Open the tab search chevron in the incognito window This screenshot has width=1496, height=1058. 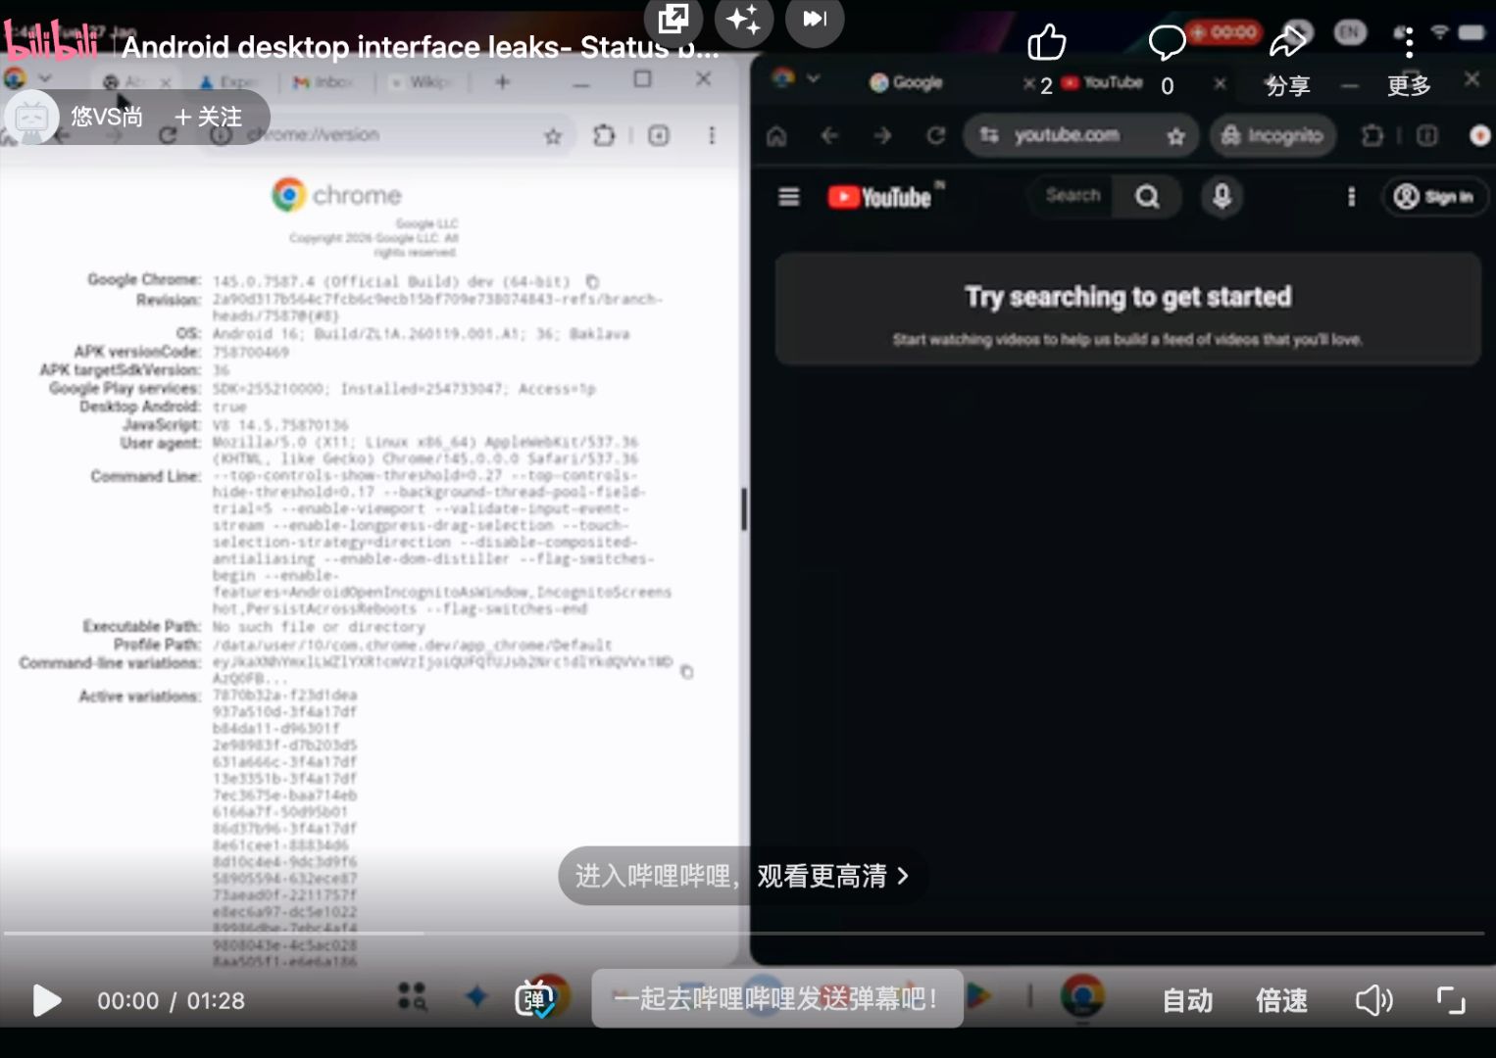[x=812, y=78]
